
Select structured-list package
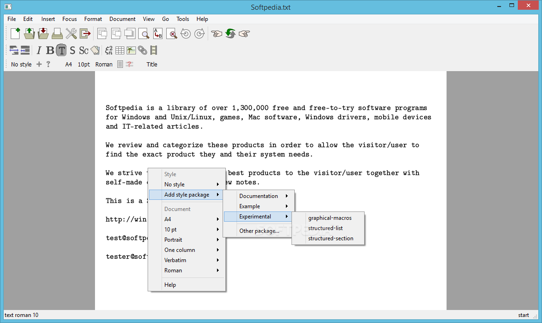pos(328,228)
